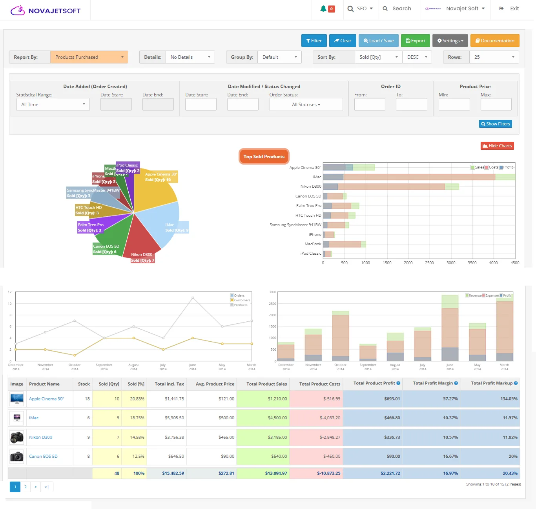Viewport: 536px width, 509px height.
Task: Open the Documentation button
Action: point(495,41)
